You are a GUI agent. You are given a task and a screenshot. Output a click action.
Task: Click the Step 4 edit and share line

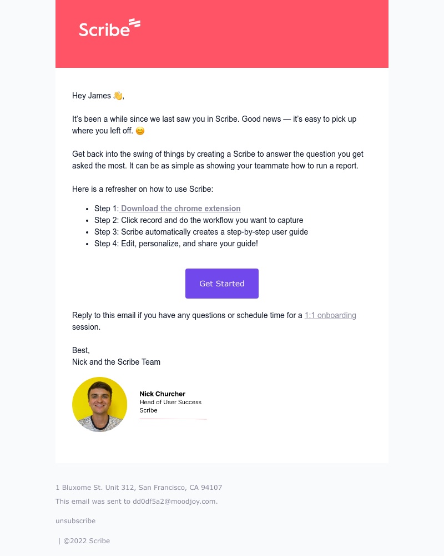[x=176, y=244]
